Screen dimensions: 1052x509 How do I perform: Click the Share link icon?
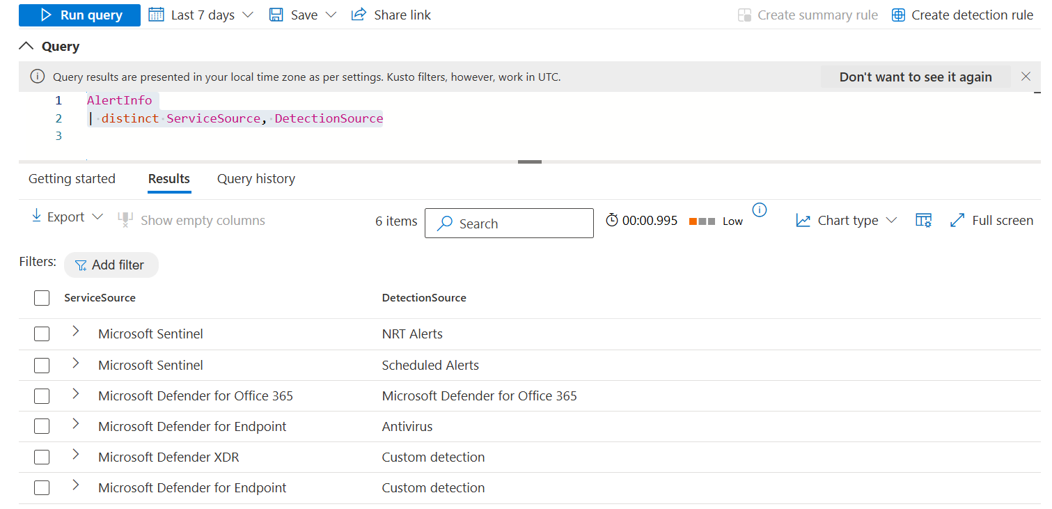click(x=359, y=15)
